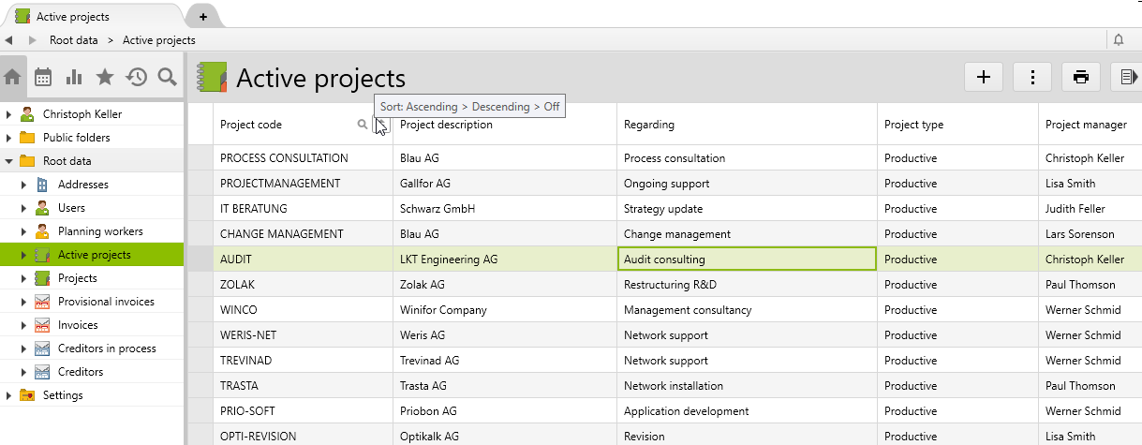Viewport: 1142px width, 445px height.
Task: Click the plus button to add project
Action: pos(984,78)
